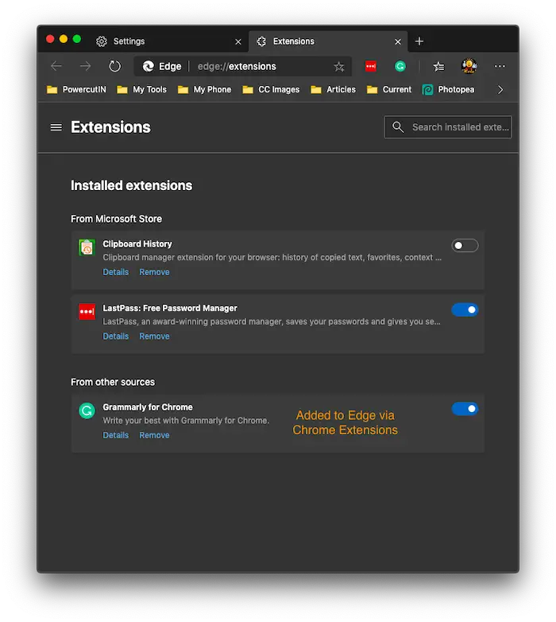This screenshot has width=556, height=622.
Task: Remove the LastPass extension
Action: coord(154,336)
